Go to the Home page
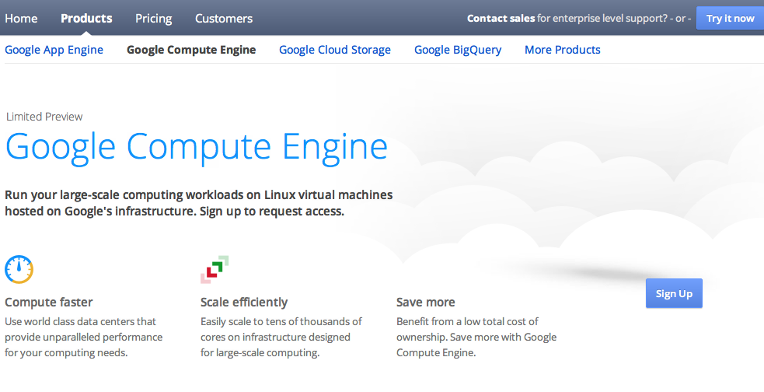The image size is (764, 392). point(21,18)
